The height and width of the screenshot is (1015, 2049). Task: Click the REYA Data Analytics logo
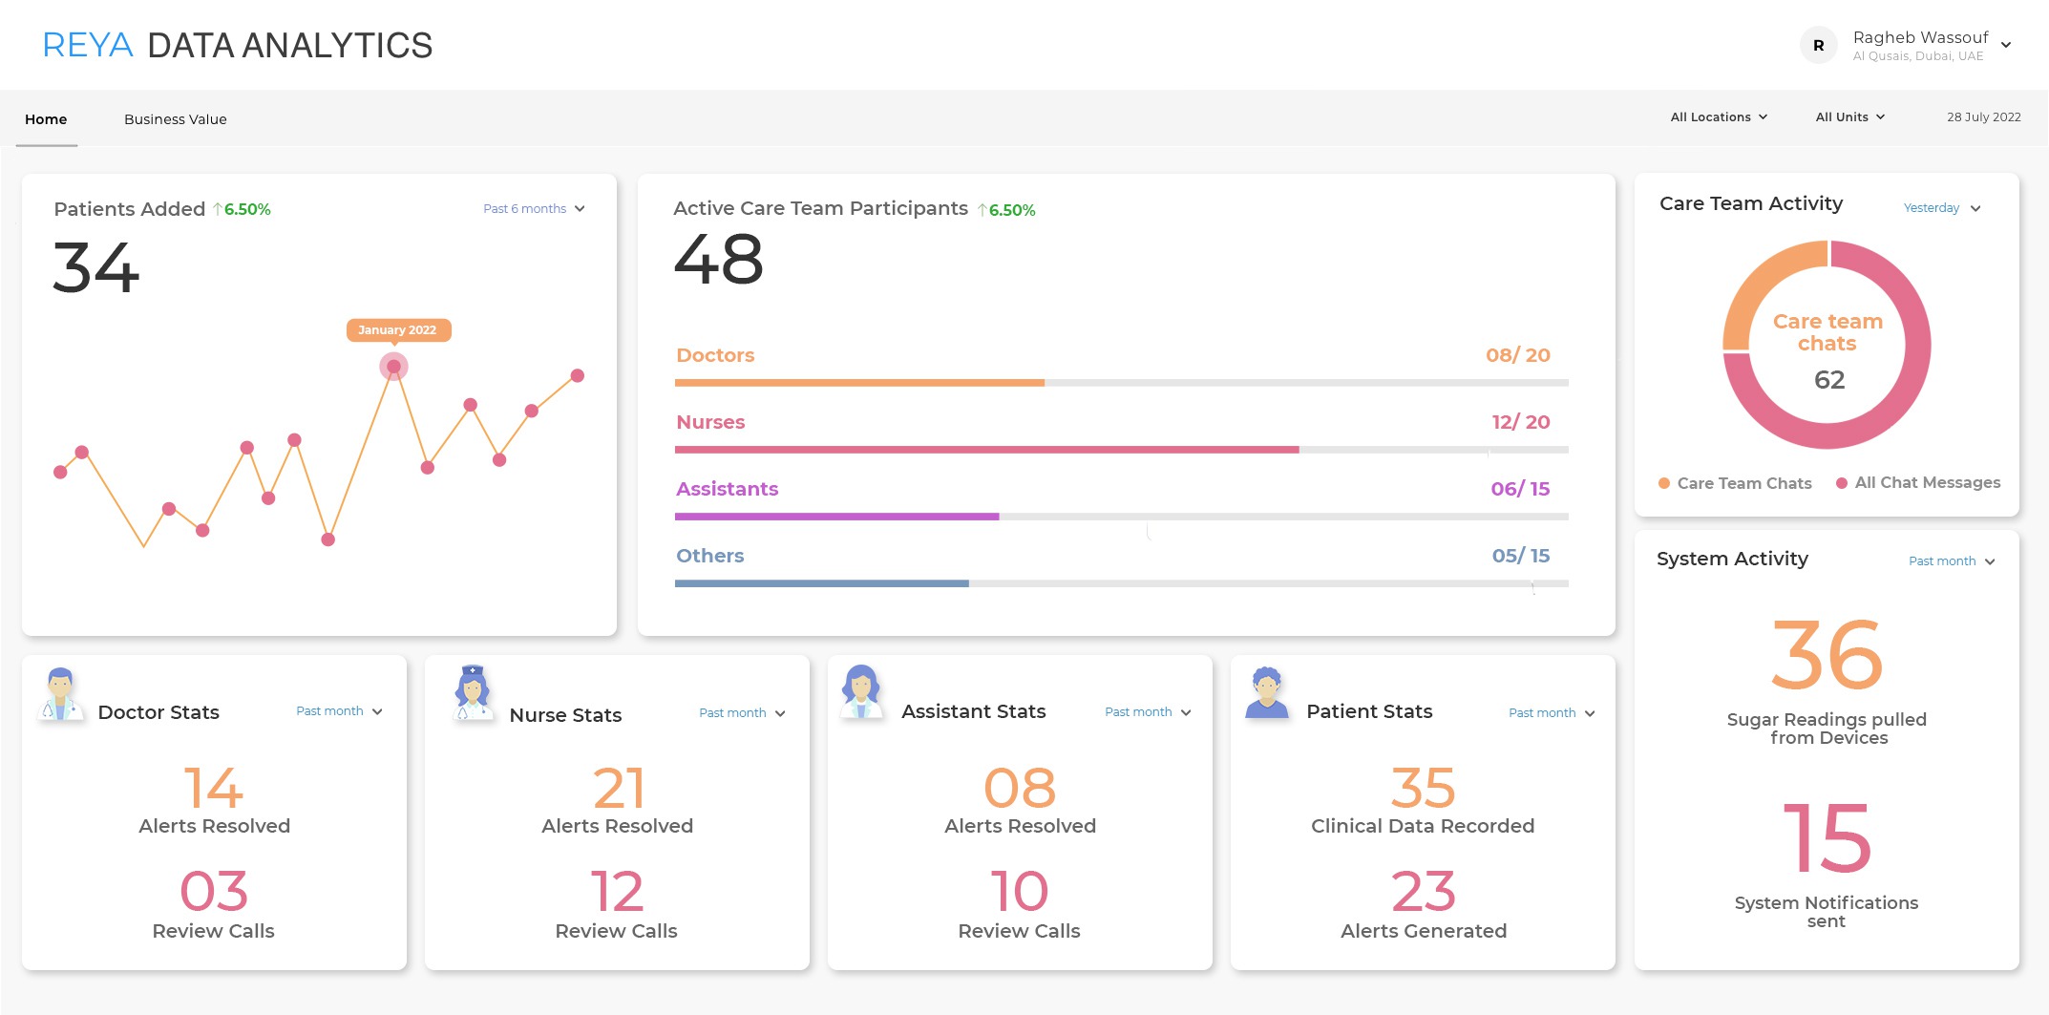[238, 45]
